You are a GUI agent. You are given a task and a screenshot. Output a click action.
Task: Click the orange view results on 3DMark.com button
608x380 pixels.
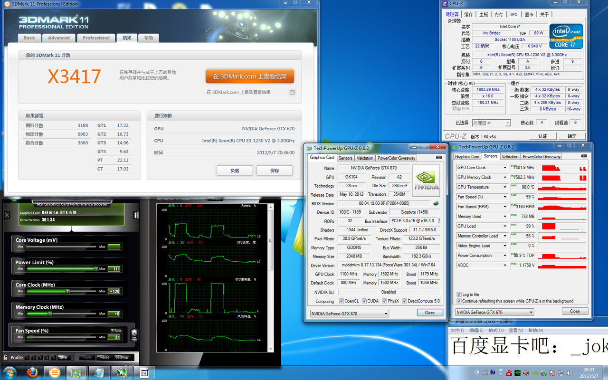(250, 76)
